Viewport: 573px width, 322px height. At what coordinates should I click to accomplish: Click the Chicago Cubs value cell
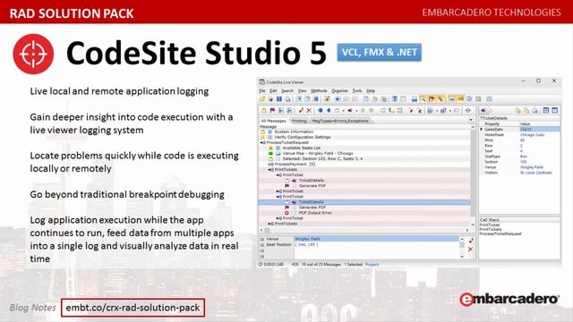(533, 135)
